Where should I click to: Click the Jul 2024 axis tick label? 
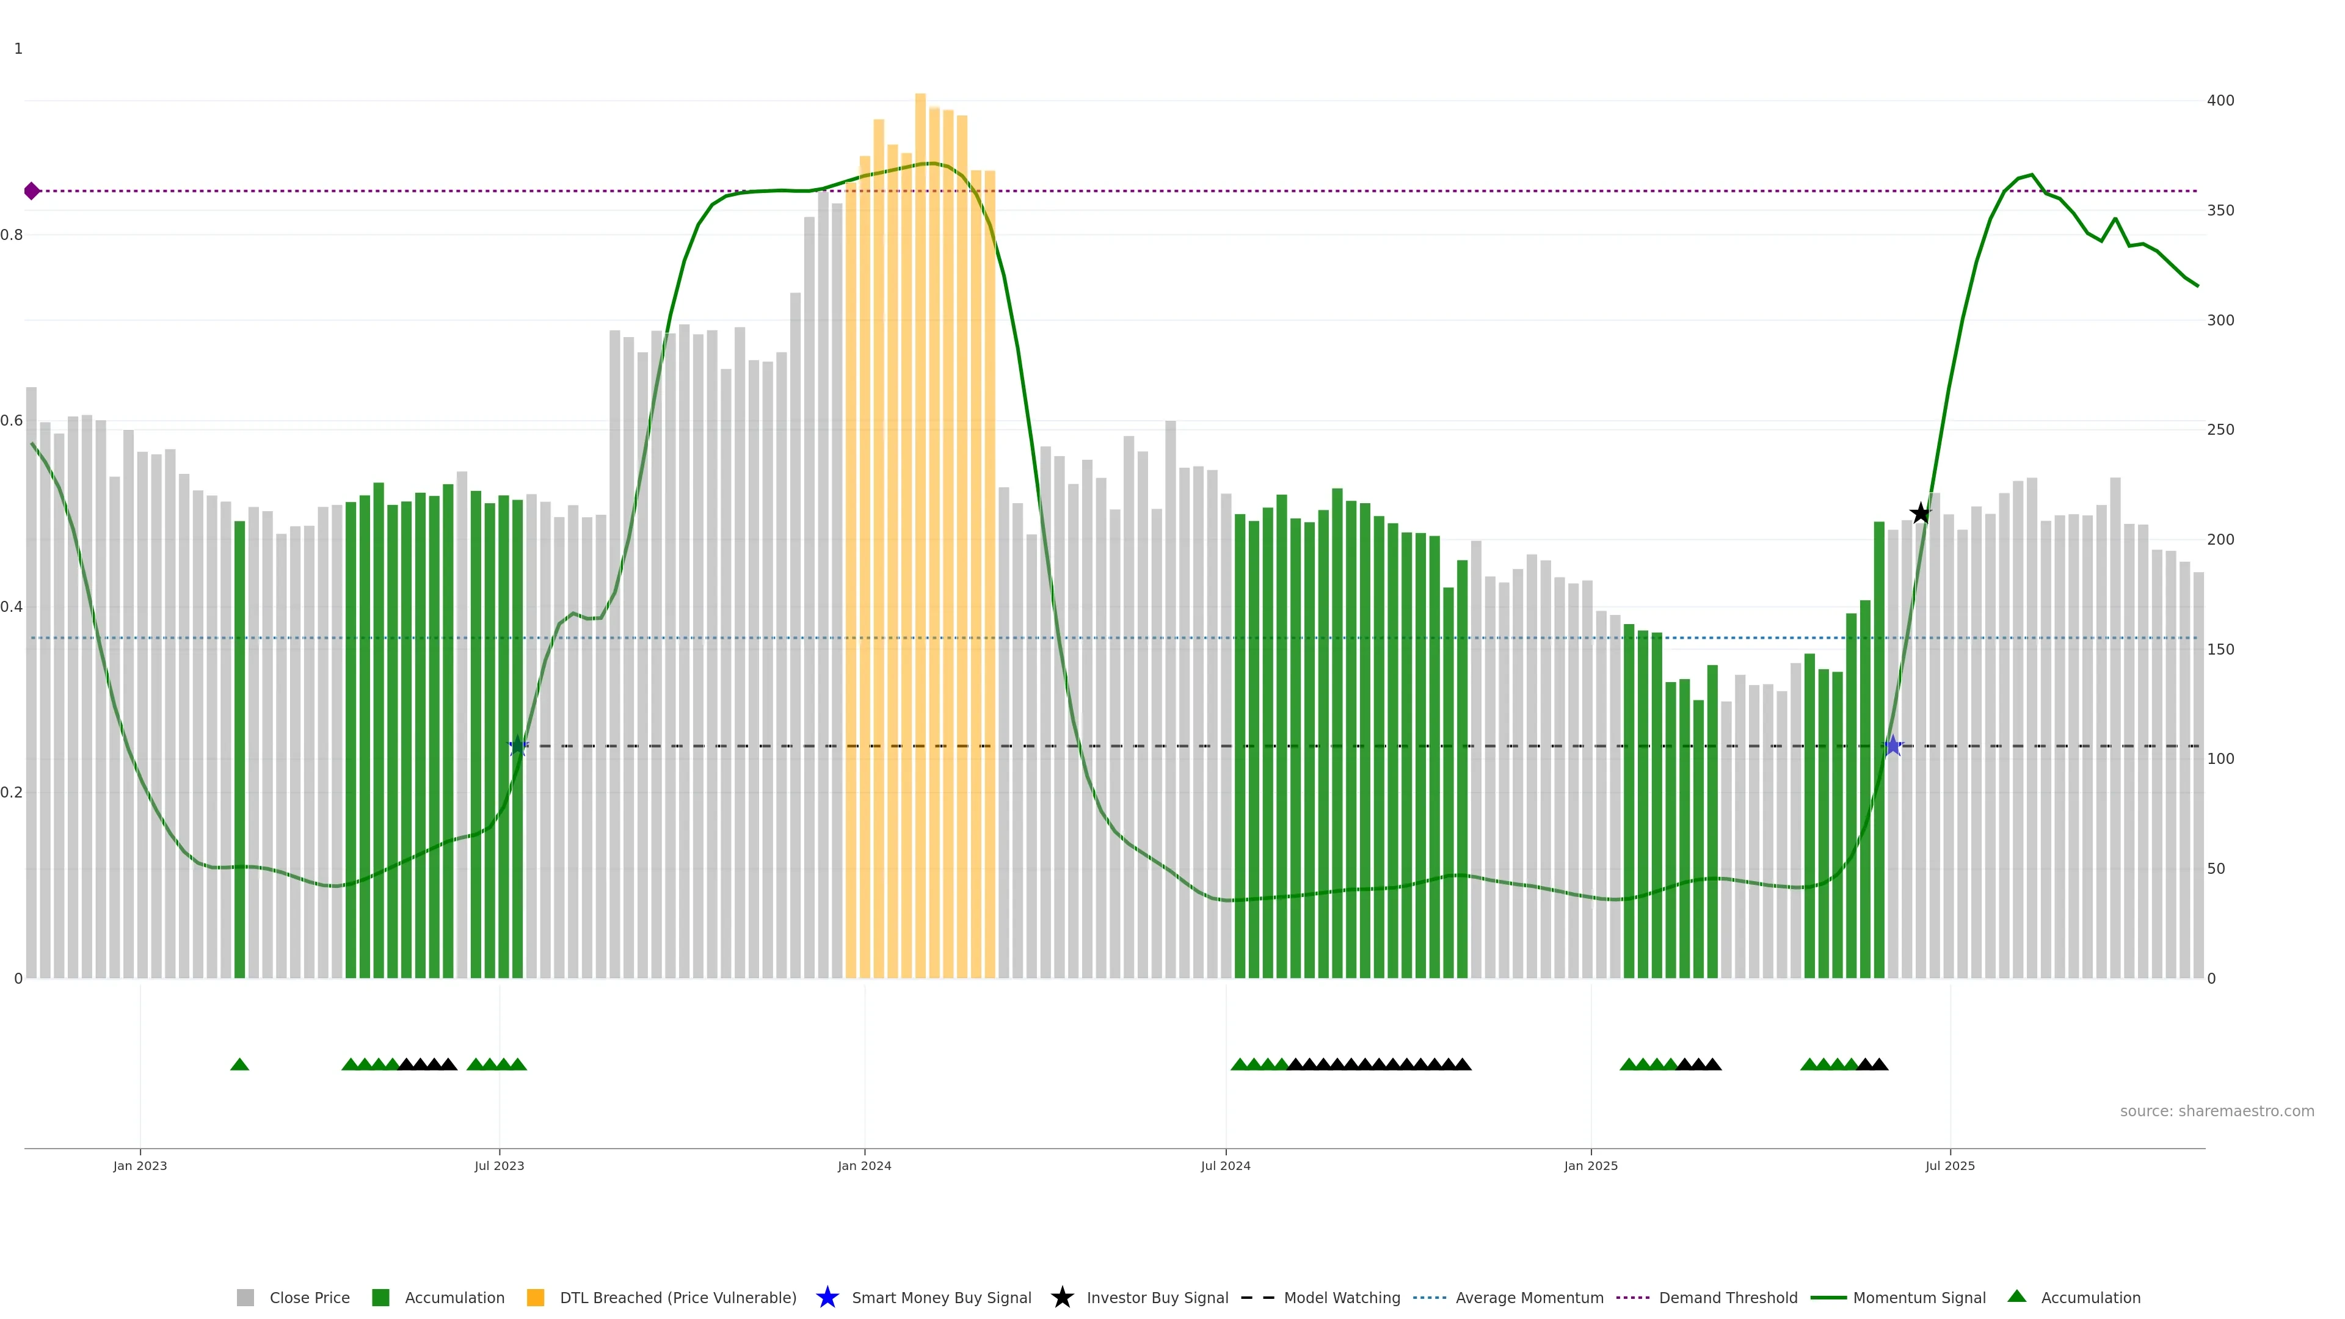coord(1225,1166)
